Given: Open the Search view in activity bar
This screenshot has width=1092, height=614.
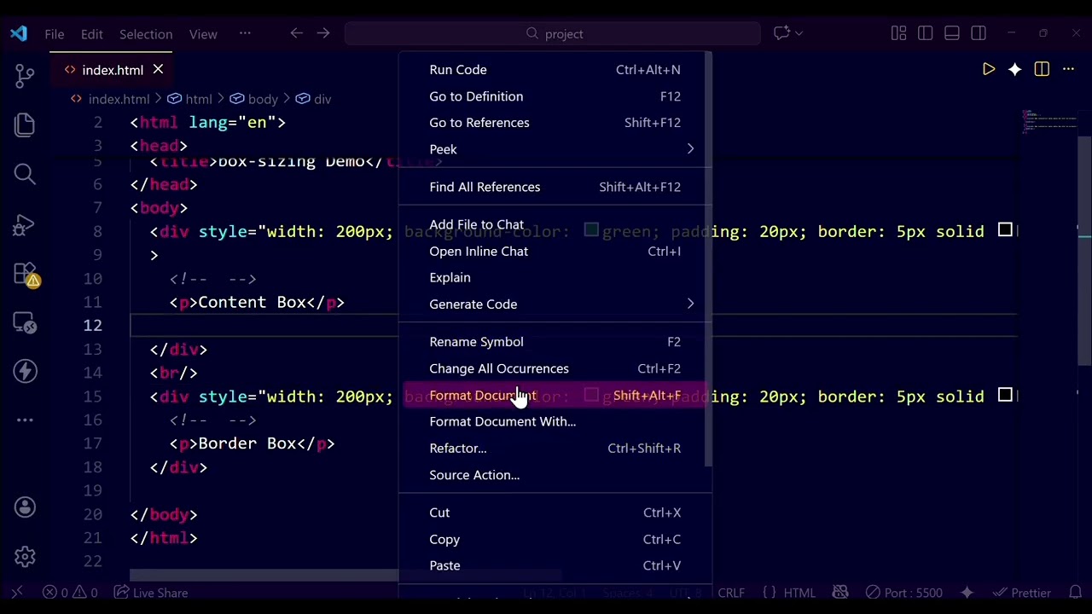Looking at the screenshot, I should (25, 174).
